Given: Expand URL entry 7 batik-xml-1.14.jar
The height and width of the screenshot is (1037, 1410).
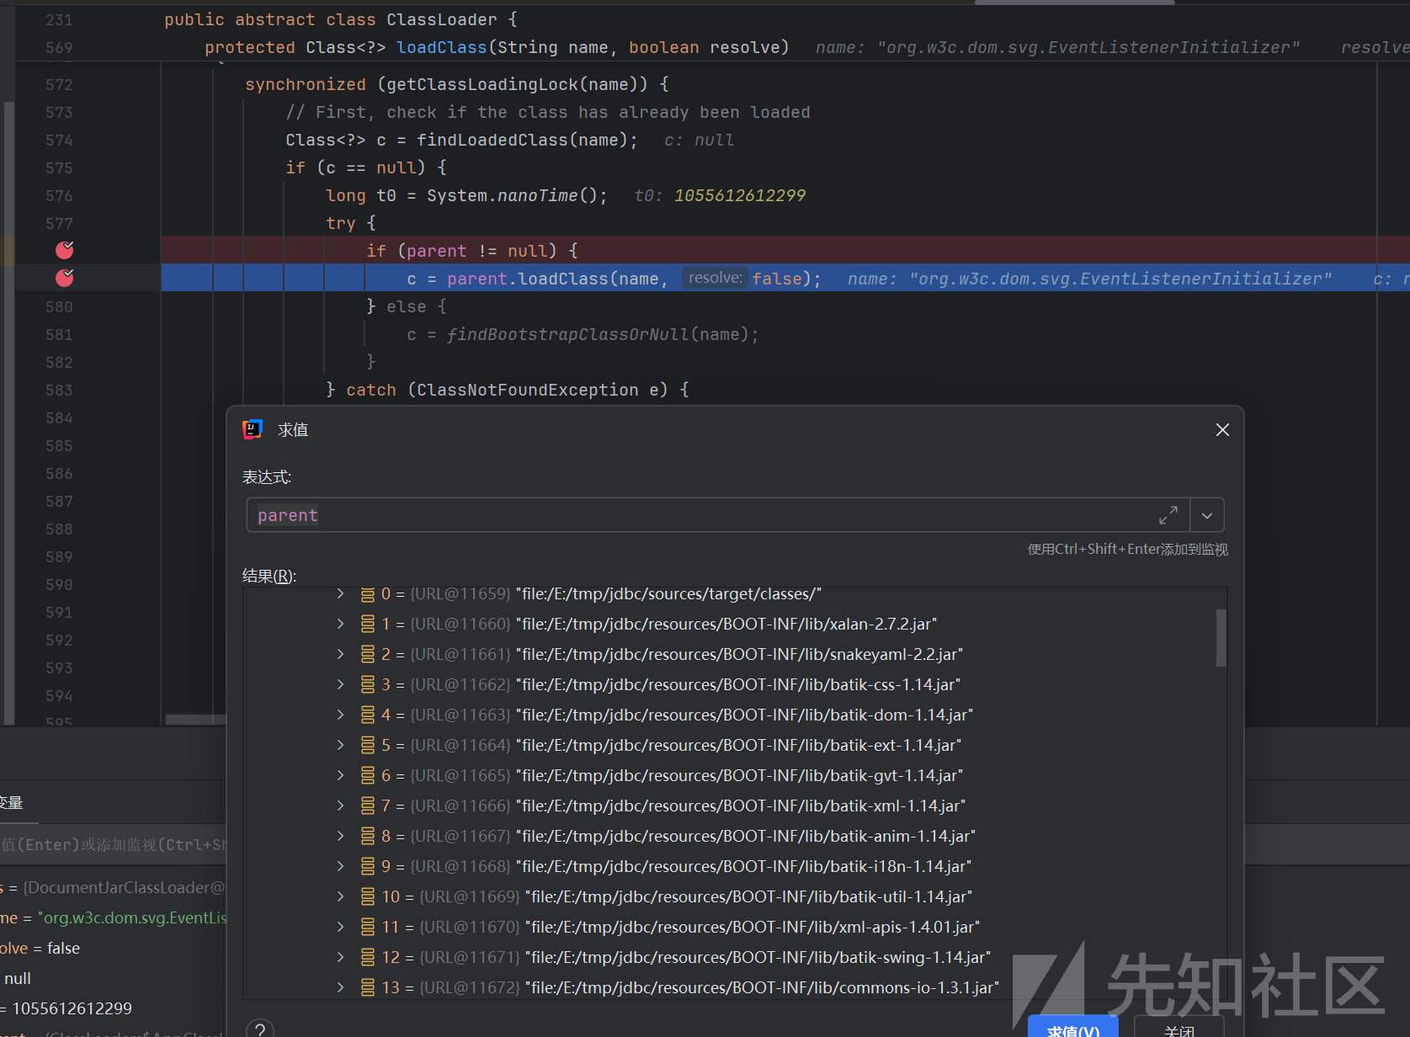Looking at the screenshot, I should pos(340,806).
